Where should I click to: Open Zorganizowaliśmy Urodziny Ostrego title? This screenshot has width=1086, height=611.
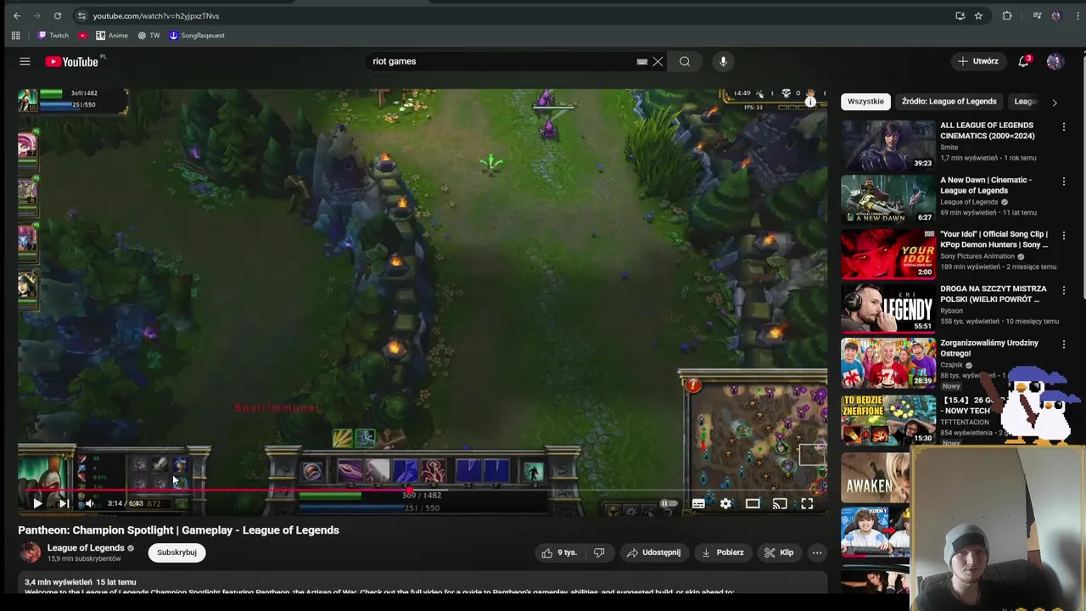click(x=989, y=348)
